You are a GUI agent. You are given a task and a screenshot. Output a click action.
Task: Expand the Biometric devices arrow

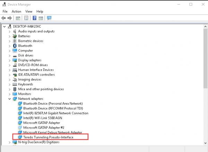tap(9, 41)
